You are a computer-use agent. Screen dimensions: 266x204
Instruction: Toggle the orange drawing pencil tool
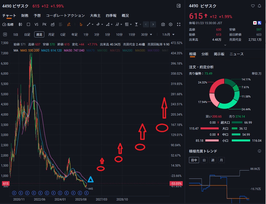coord(69,24)
